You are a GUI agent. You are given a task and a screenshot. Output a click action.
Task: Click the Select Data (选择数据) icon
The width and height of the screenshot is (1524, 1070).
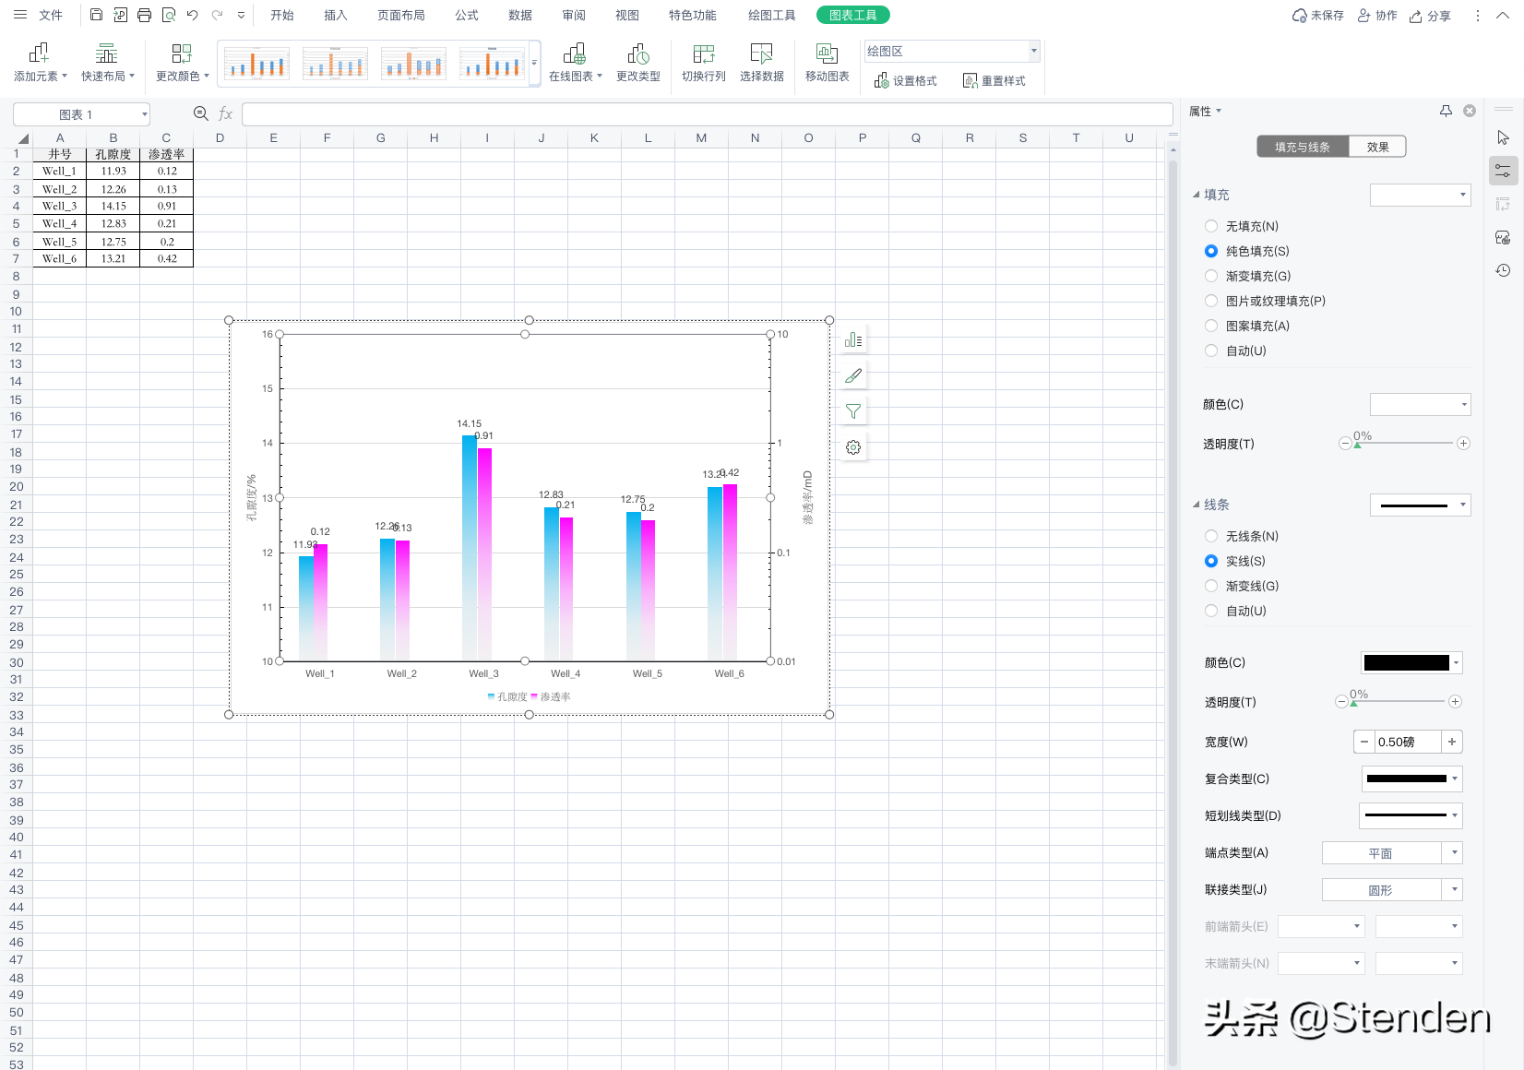[761, 53]
